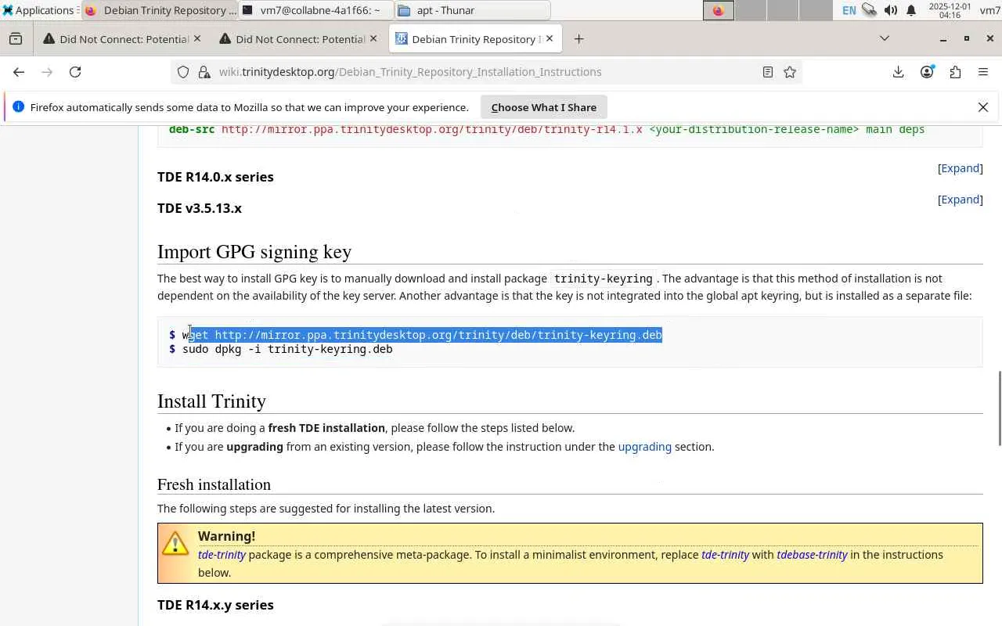This screenshot has height=626, width=1002.
Task: Dismiss the Firefox data notification bar
Action: (x=983, y=107)
